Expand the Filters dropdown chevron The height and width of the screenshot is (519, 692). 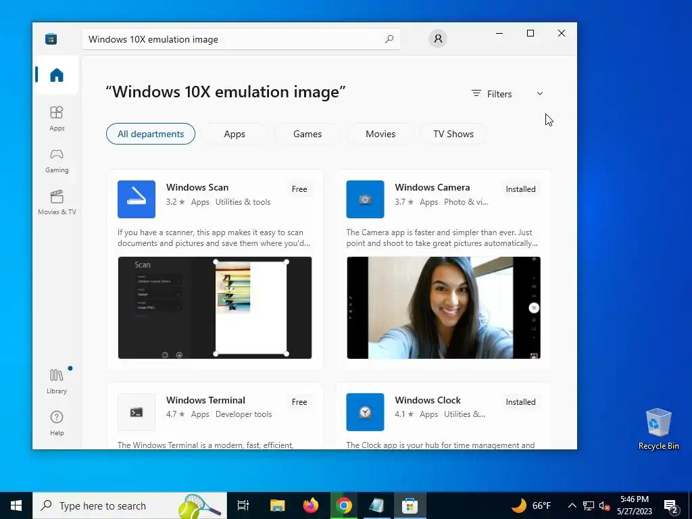540,93
